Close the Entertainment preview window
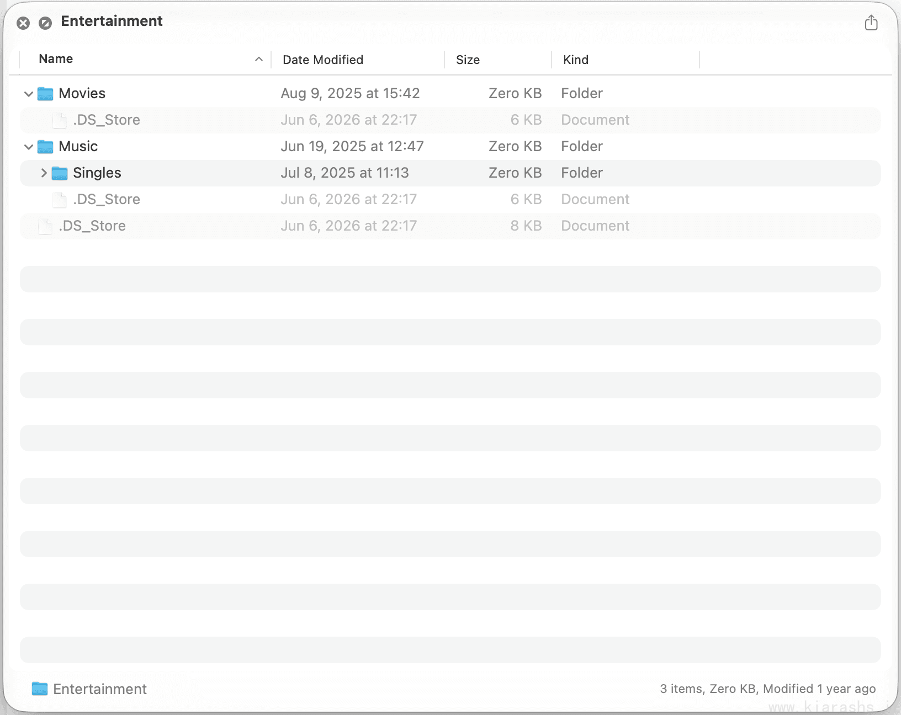This screenshot has width=901, height=715. (23, 23)
